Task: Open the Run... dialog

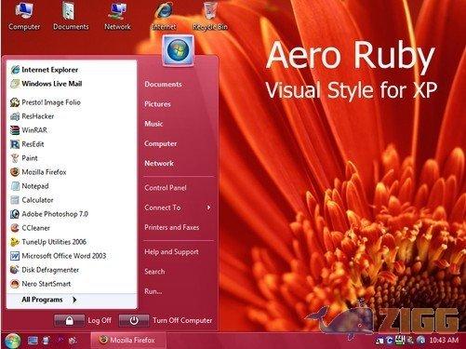Action: [x=153, y=291]
